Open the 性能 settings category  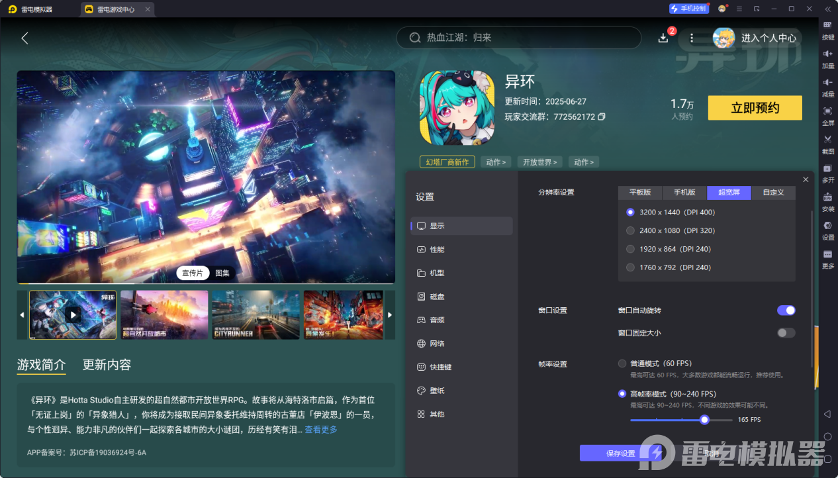coord(461,250)
